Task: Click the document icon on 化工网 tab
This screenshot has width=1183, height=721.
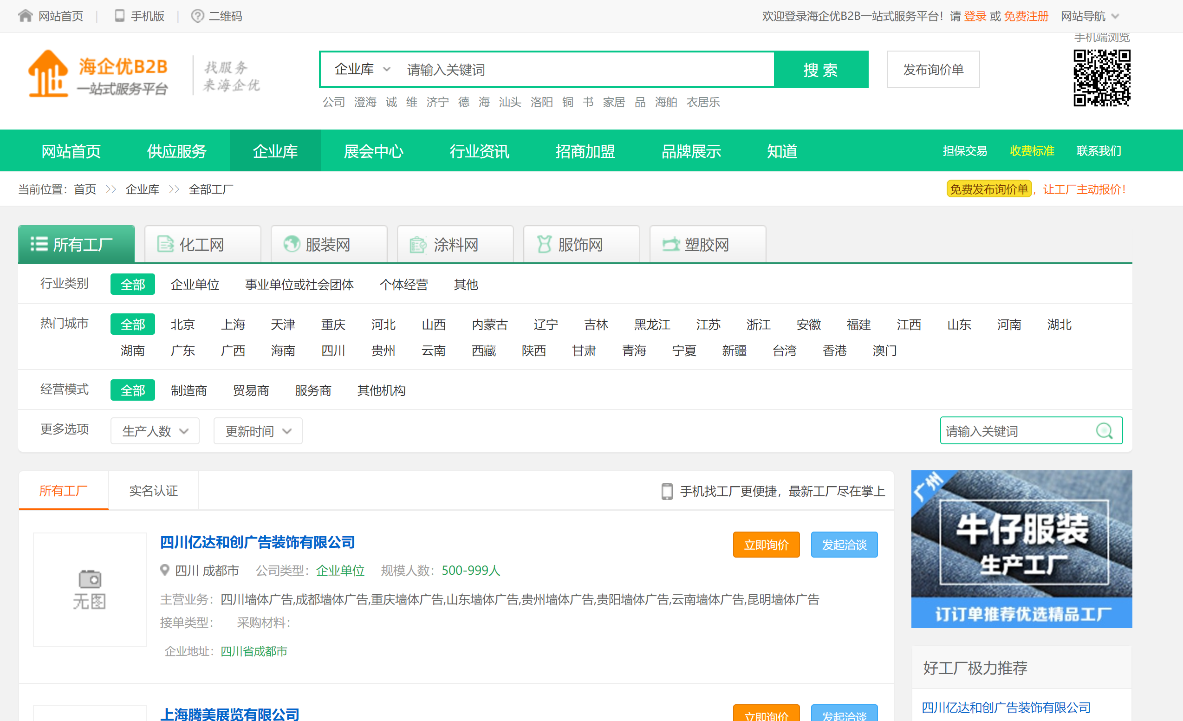Action: [166, 244]
